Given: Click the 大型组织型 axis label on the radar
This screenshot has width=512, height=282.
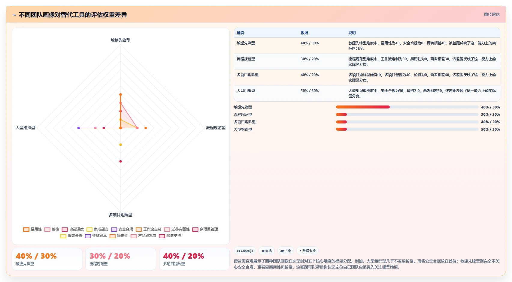Looking at the screenshot, I should 25,128.
